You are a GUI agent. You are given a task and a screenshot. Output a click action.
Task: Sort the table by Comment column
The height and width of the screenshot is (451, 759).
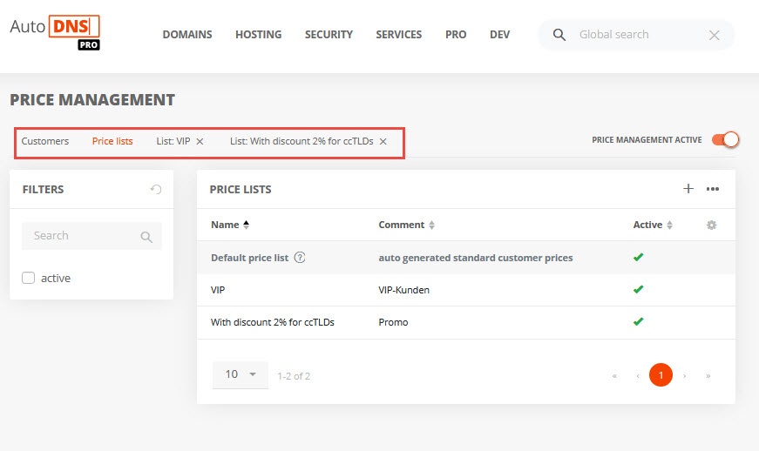[407, 225]
